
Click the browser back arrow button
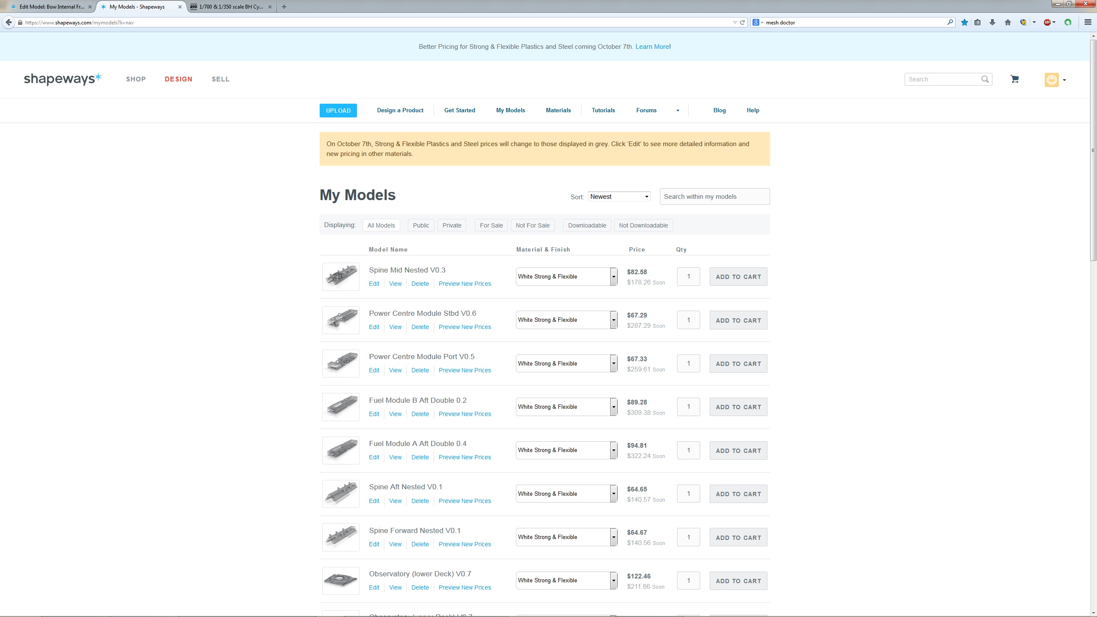click(x=9, y=22)
